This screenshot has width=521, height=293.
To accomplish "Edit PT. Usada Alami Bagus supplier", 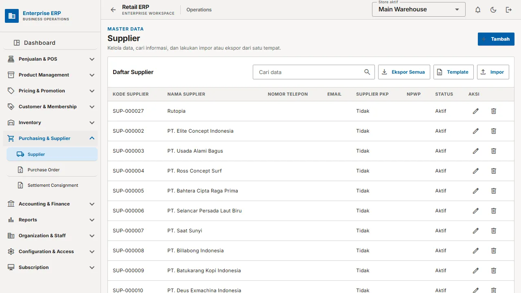I will (x=476, y=151).
